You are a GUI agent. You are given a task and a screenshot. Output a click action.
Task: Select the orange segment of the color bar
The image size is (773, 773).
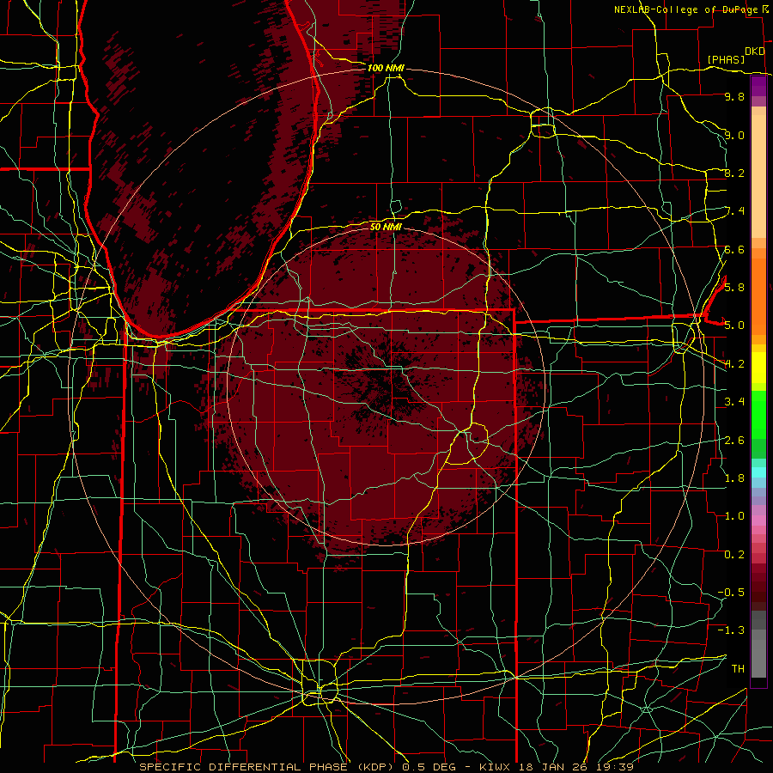point(758,295)
